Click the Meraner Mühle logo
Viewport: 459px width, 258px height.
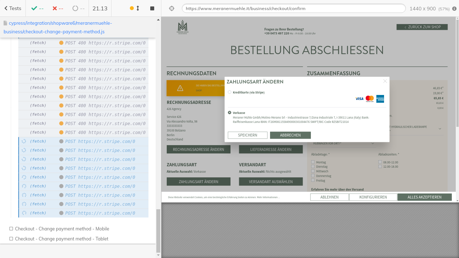click(x=183, y=27)
